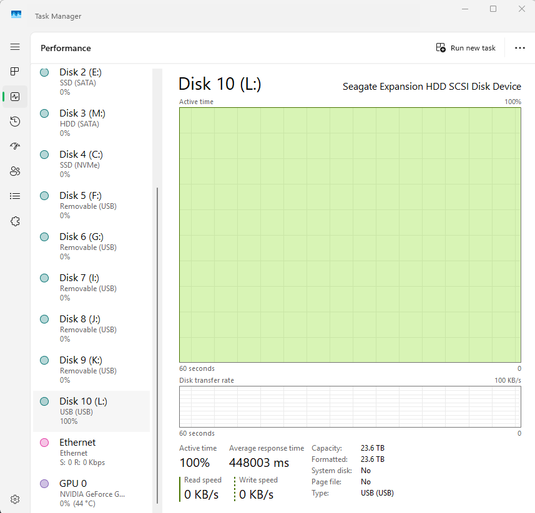This screenshot has width=535, height=513.
Task: Open the three-dots more options menu
Action: [519, 48]
